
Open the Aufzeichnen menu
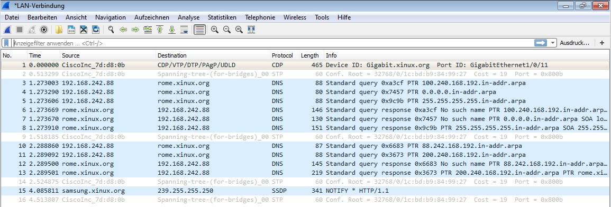(x=152, y=17)
